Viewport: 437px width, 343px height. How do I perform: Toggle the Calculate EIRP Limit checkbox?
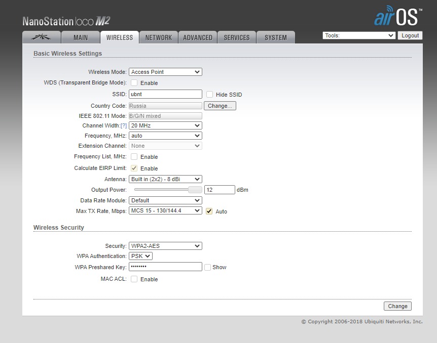point(134,168)
